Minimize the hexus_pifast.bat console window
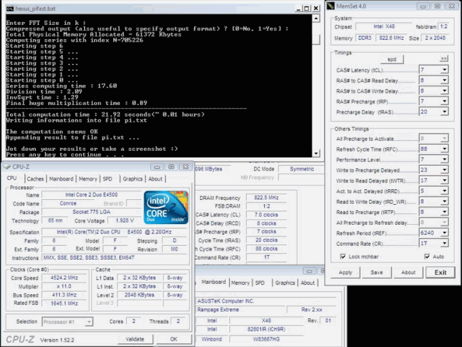Viewport: 462px width, 347px height. (298, 8)
